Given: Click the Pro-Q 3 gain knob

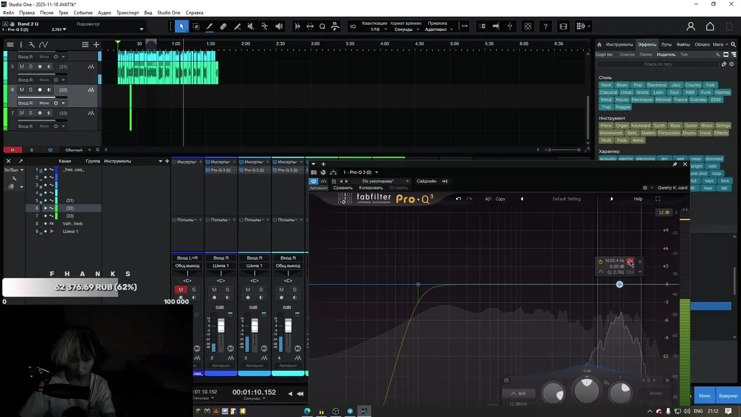Looking at the screenshot, I should click(x=587, y=390).
